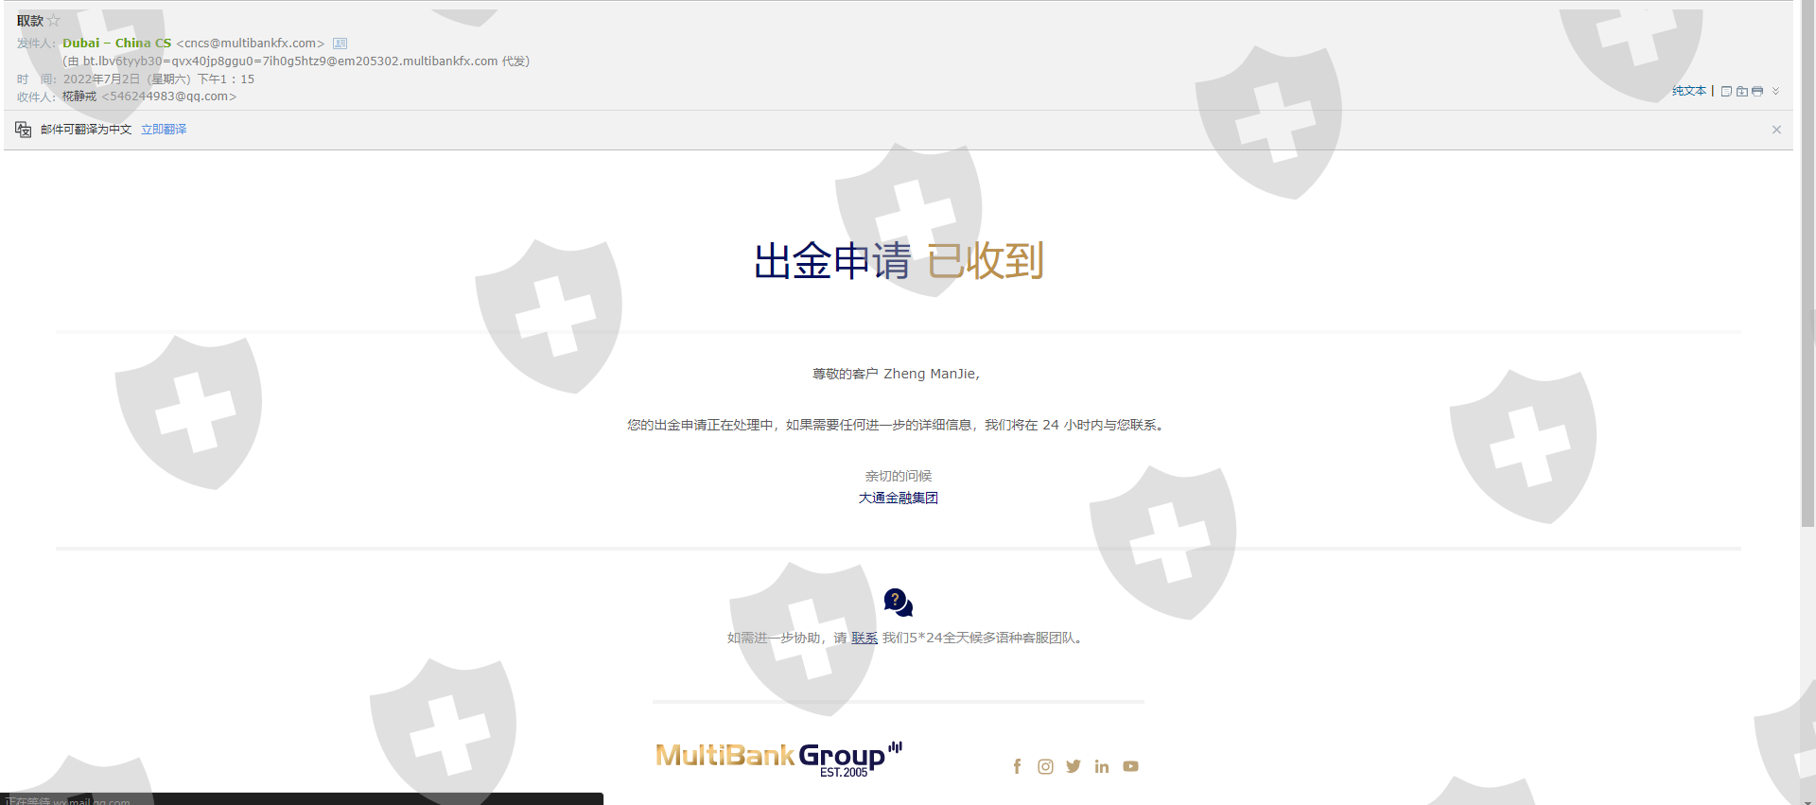Image resolution: width=1816 pixels, height=805 pixels.
Task: Click sender address cncs@multibankfx.com
Action: [x=251, y=44]
